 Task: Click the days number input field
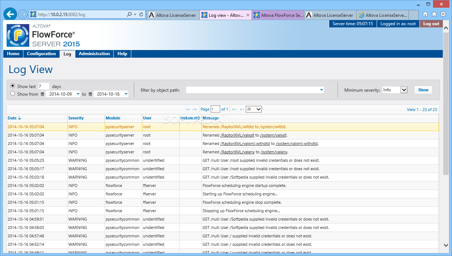click(44, 86)
